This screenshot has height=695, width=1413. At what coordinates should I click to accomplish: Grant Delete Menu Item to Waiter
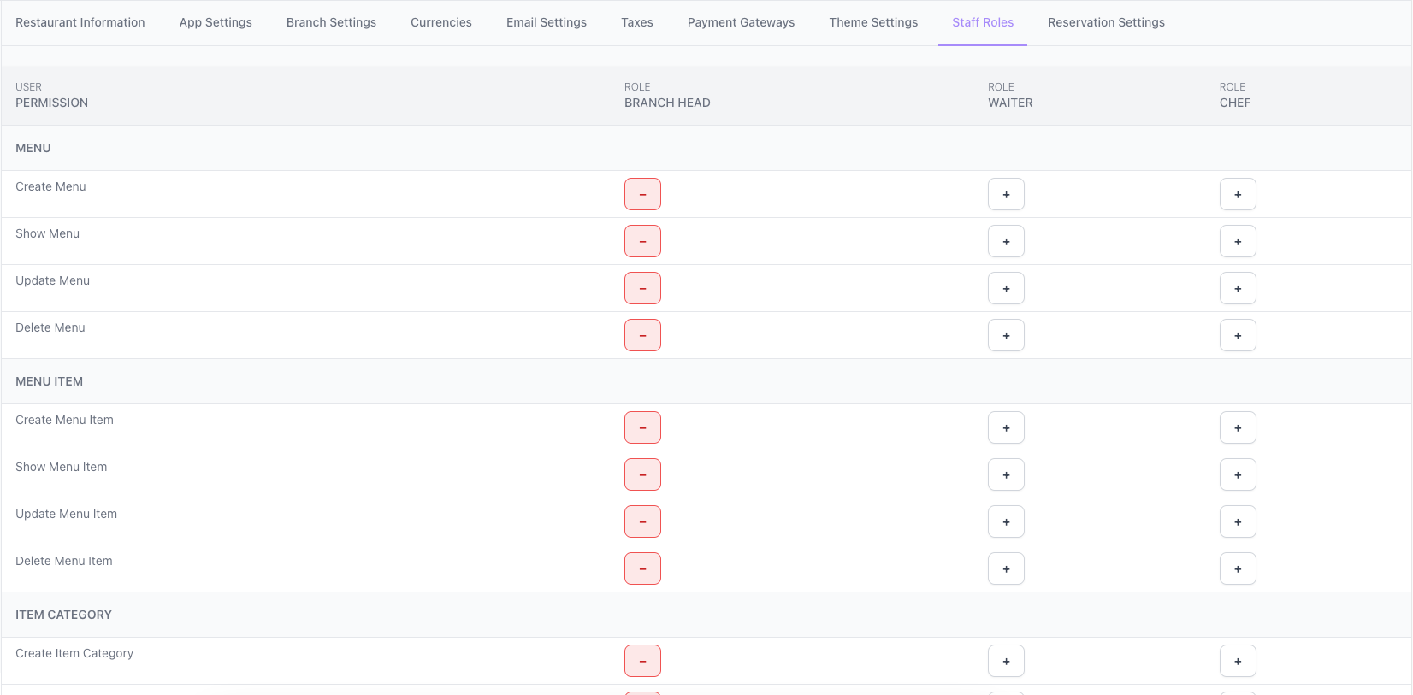[1006, 568]
